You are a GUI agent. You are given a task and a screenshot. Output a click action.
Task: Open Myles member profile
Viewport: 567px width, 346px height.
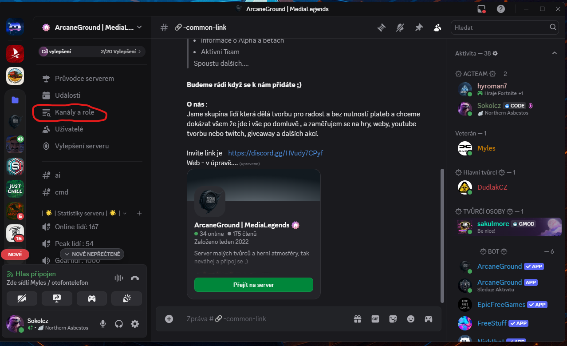tap(507, 148)
